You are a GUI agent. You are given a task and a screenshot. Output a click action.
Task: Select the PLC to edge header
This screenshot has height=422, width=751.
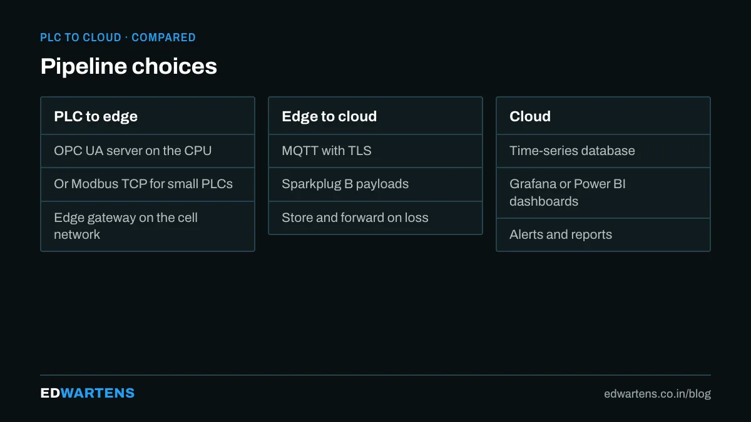[148, 116]
